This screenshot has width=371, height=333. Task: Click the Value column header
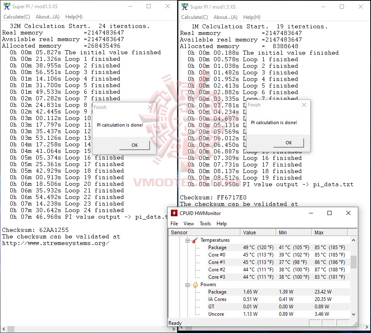(258, 232)
